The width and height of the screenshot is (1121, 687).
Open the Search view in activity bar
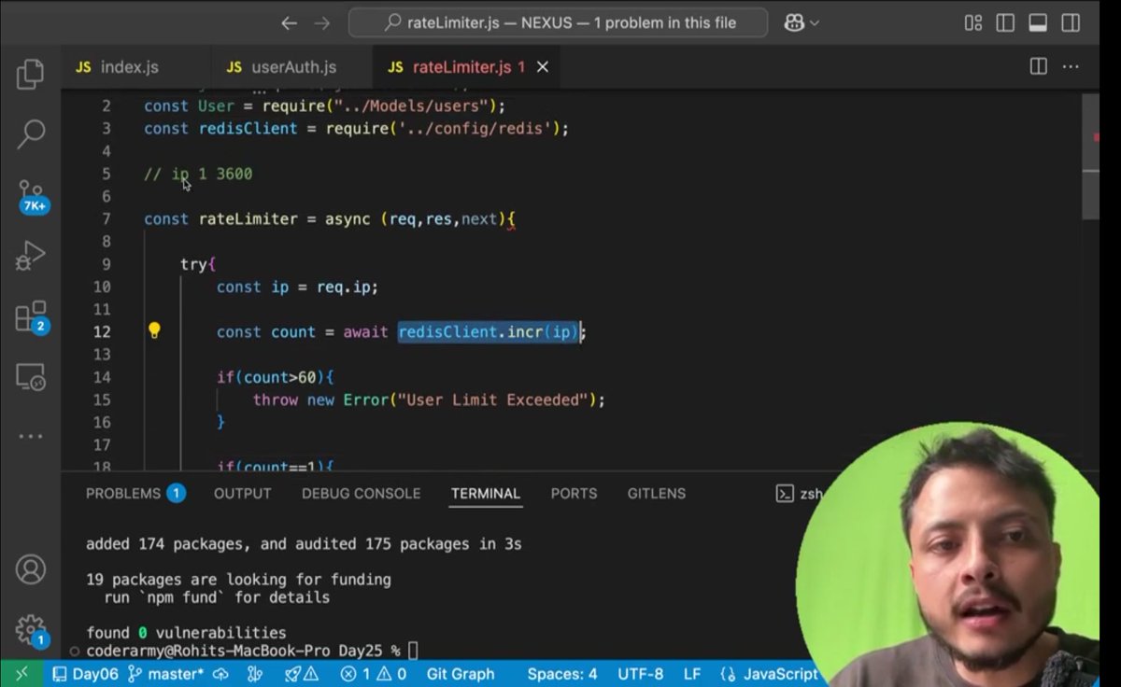tap(31, 133)
